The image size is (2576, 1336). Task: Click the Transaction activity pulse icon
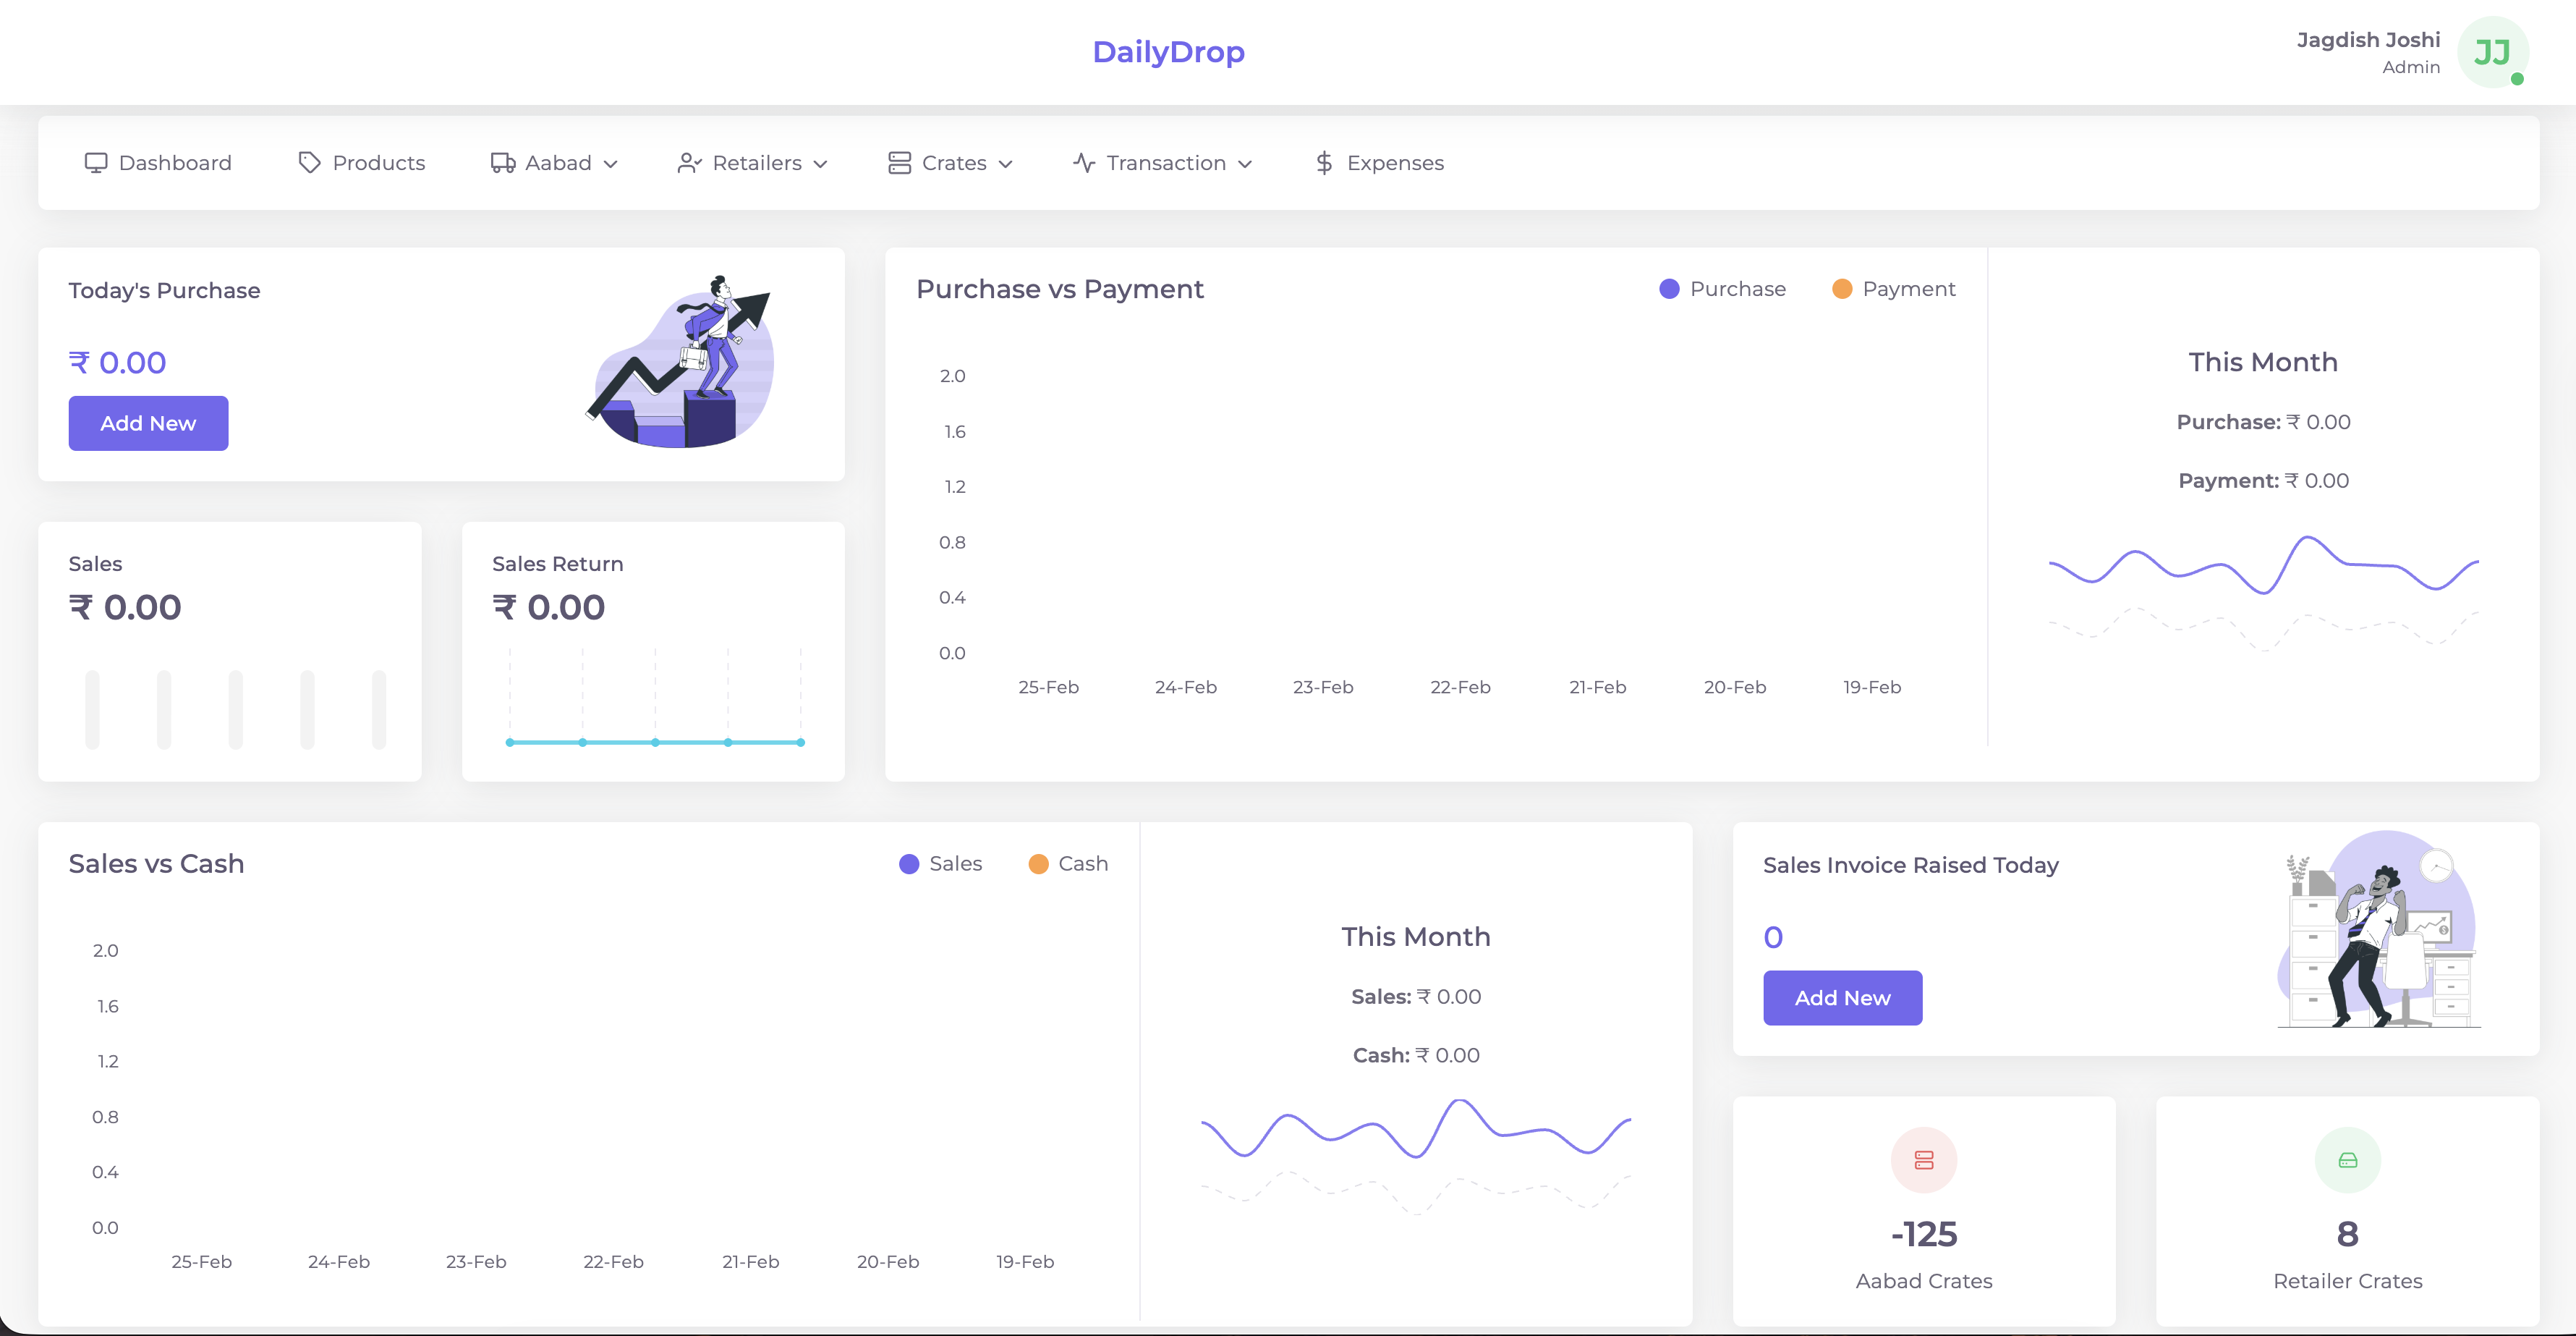click(x=1084, y=163)
